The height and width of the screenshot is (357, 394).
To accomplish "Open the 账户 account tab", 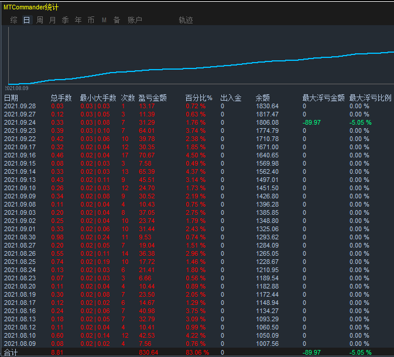I will coord(135,20).
